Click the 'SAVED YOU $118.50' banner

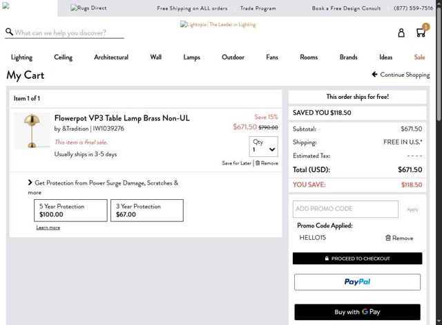click(357, 113)
